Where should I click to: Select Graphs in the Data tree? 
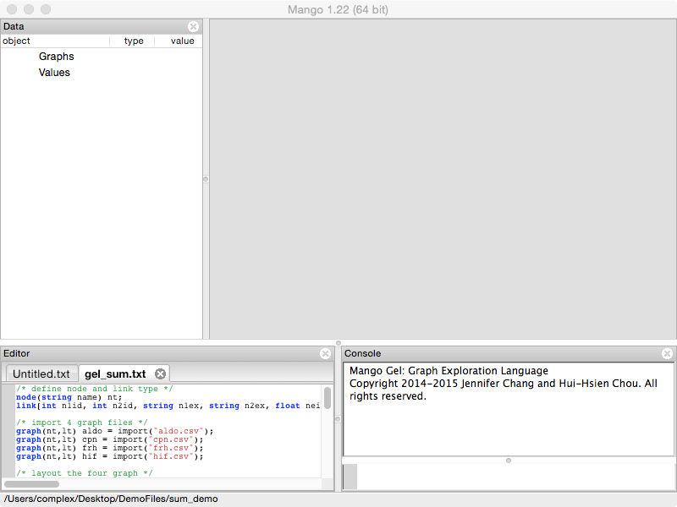56,57
